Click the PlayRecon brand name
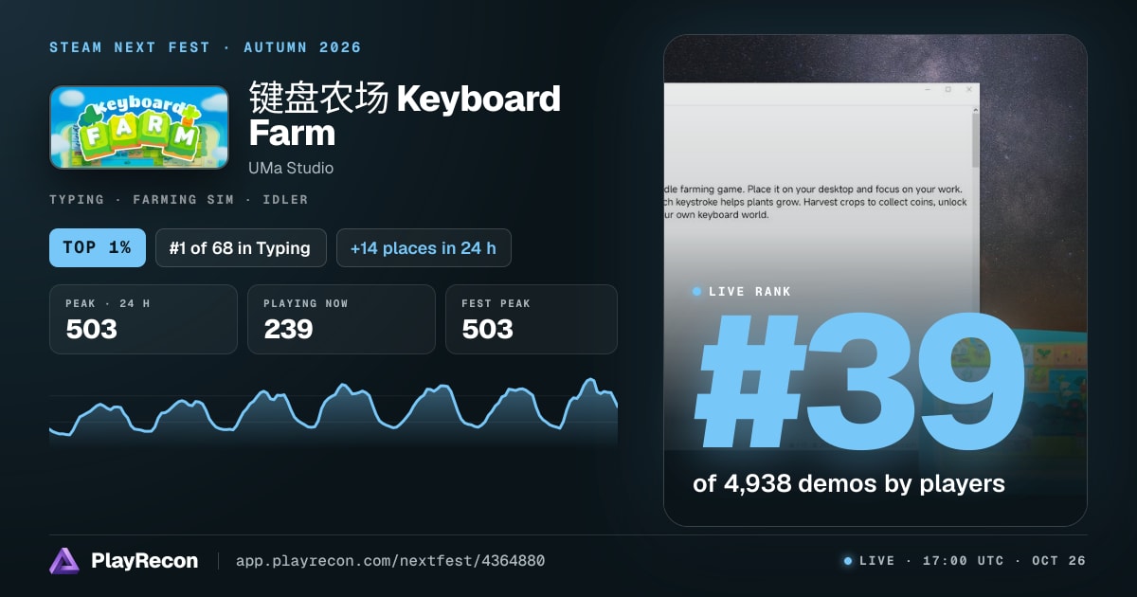This screenshot has height=597, width=1137. pyautogui.click(x=144, y=561)
